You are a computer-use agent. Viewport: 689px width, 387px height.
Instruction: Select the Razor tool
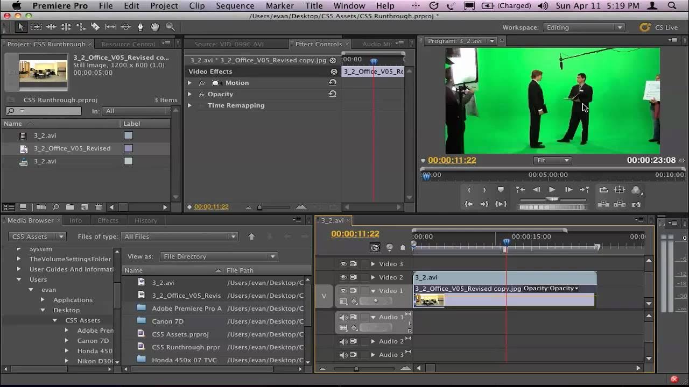pos(95,27)
